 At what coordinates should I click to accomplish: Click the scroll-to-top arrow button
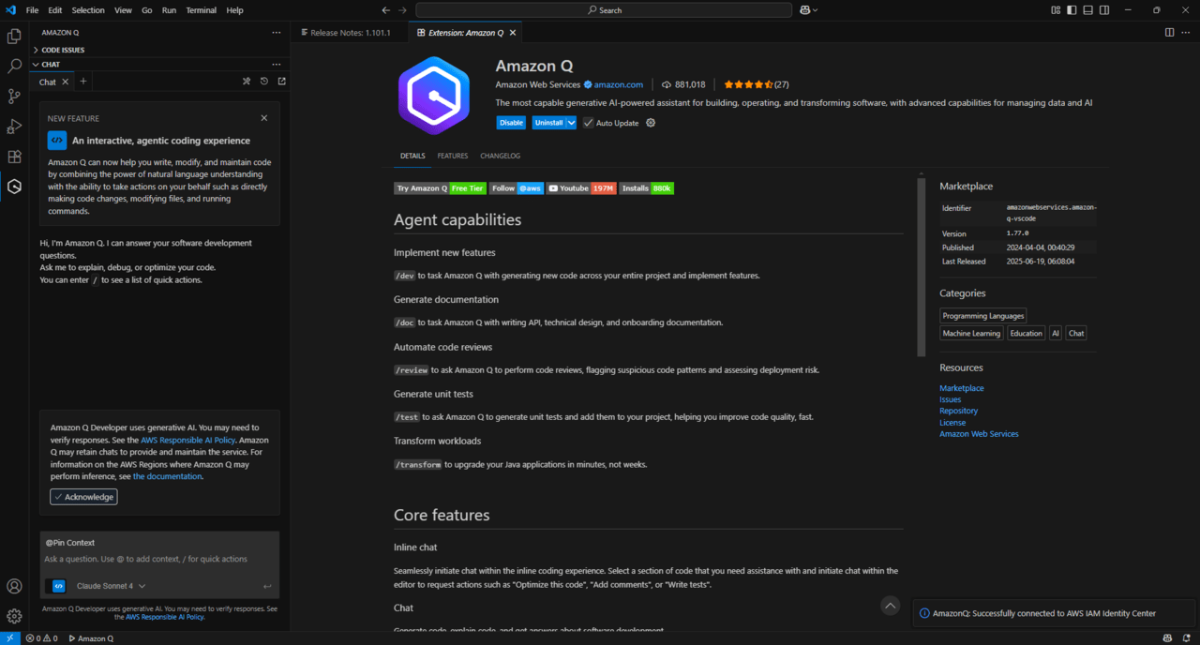[x=891, y=606]
